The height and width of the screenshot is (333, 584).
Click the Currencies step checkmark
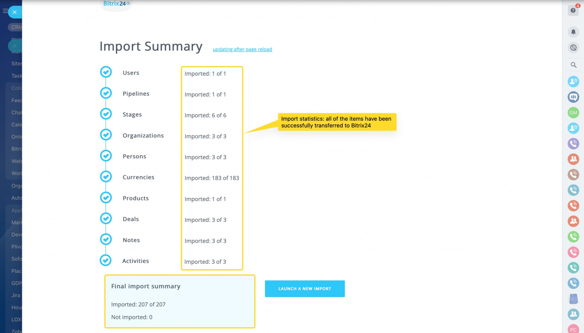pyautogui.click(x=106, y=177)
